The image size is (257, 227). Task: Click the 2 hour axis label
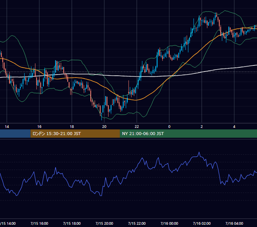tap(201, 127)
